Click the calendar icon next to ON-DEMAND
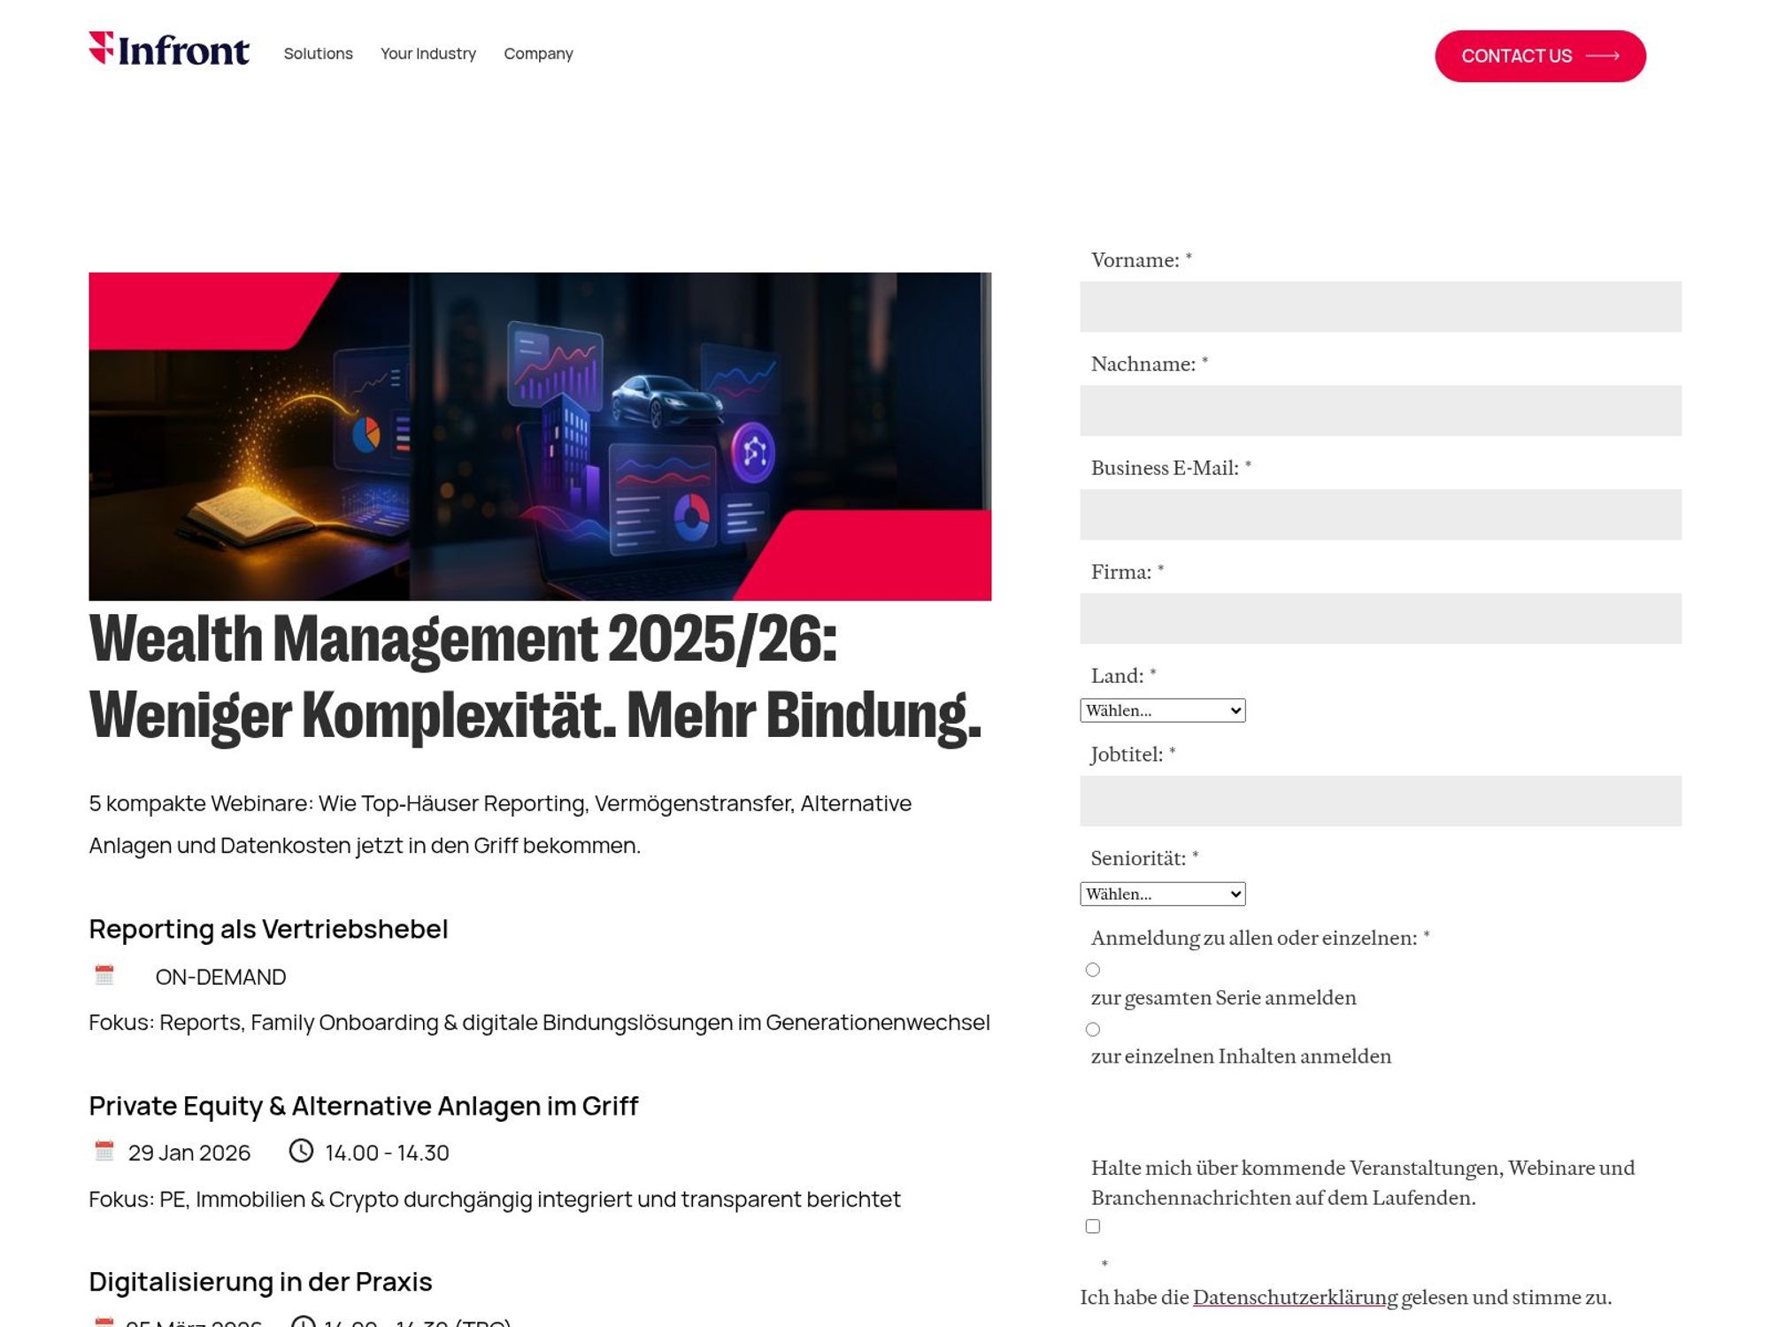Image resolution: width=1770 pixels, height=1327 pixels. pos(105,976)
